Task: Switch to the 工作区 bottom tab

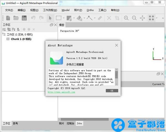Action: [x=7, y=123]
